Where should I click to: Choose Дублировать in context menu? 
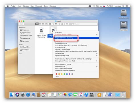point(76,47)
